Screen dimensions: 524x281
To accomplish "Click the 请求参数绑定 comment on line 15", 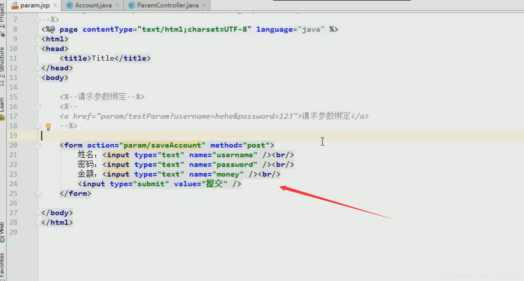I will [102, 97].
